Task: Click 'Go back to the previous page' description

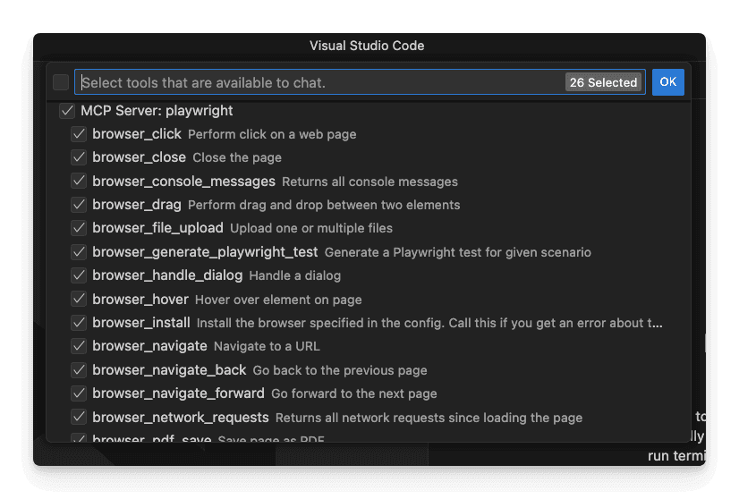Action: click(x=340, y=370)
